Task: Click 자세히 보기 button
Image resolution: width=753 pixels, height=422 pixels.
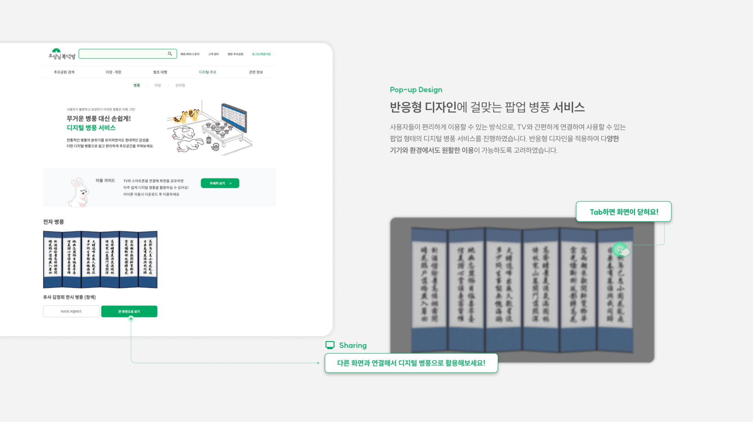Action: click(220, 183)
